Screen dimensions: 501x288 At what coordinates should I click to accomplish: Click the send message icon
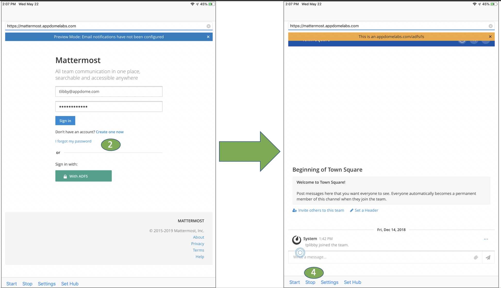point(488,257)
